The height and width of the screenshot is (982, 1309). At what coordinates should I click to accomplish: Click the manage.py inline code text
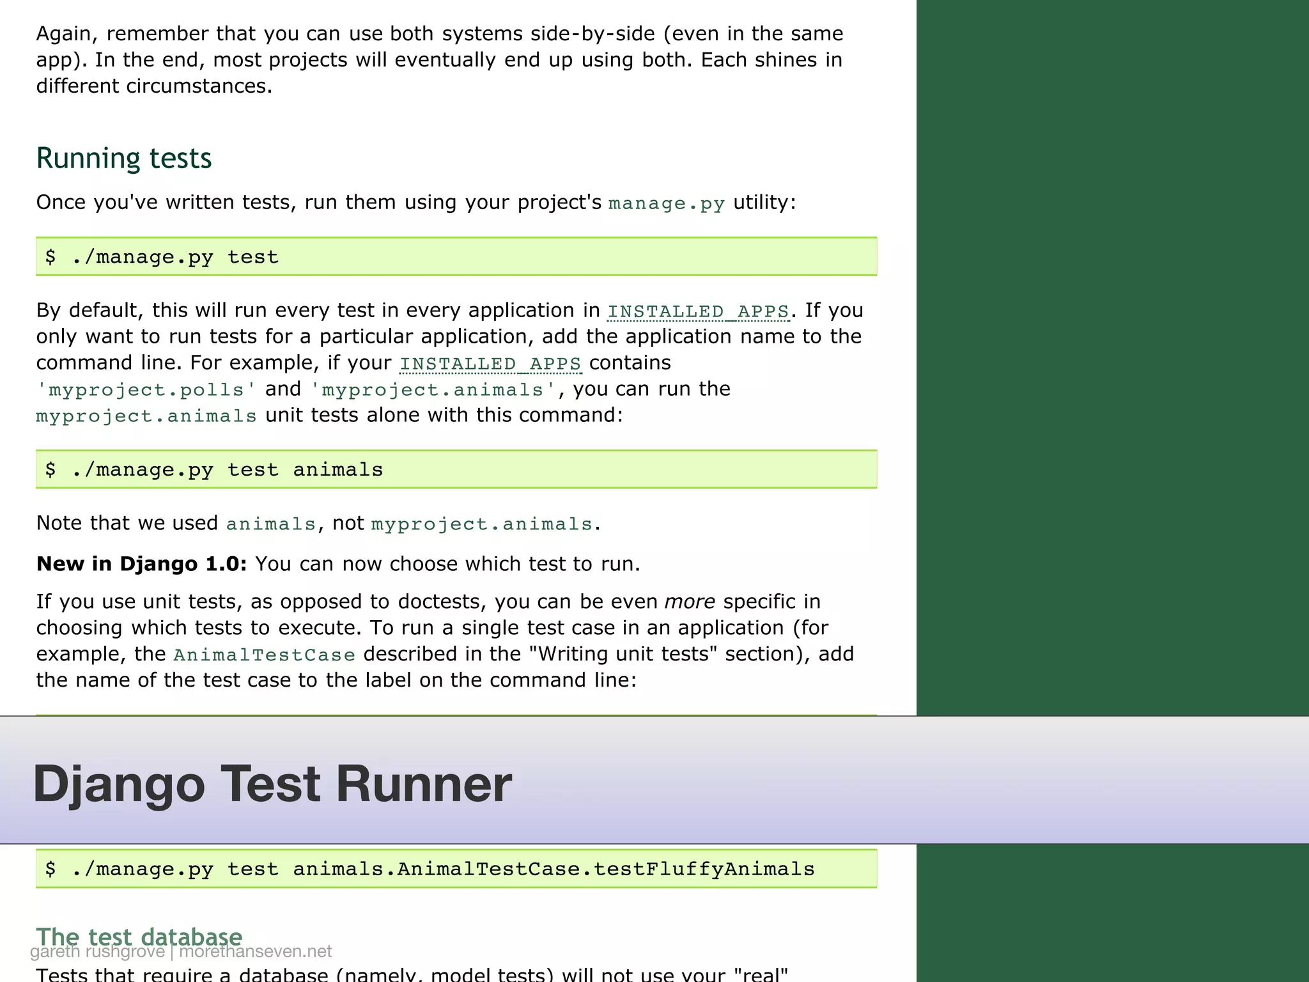[x=667, y=204]
